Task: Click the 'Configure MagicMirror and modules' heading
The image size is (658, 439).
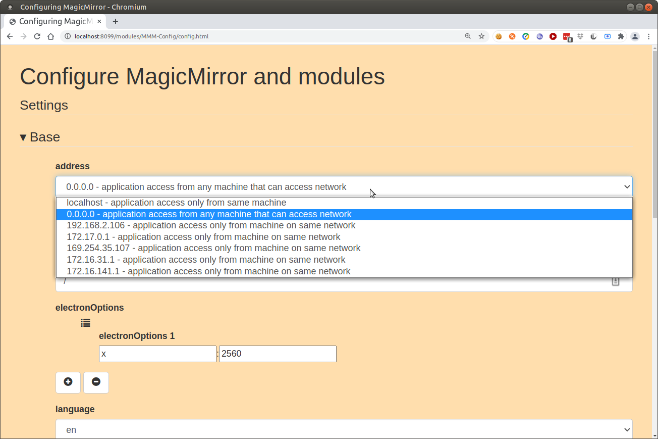Action: [202, 76]
